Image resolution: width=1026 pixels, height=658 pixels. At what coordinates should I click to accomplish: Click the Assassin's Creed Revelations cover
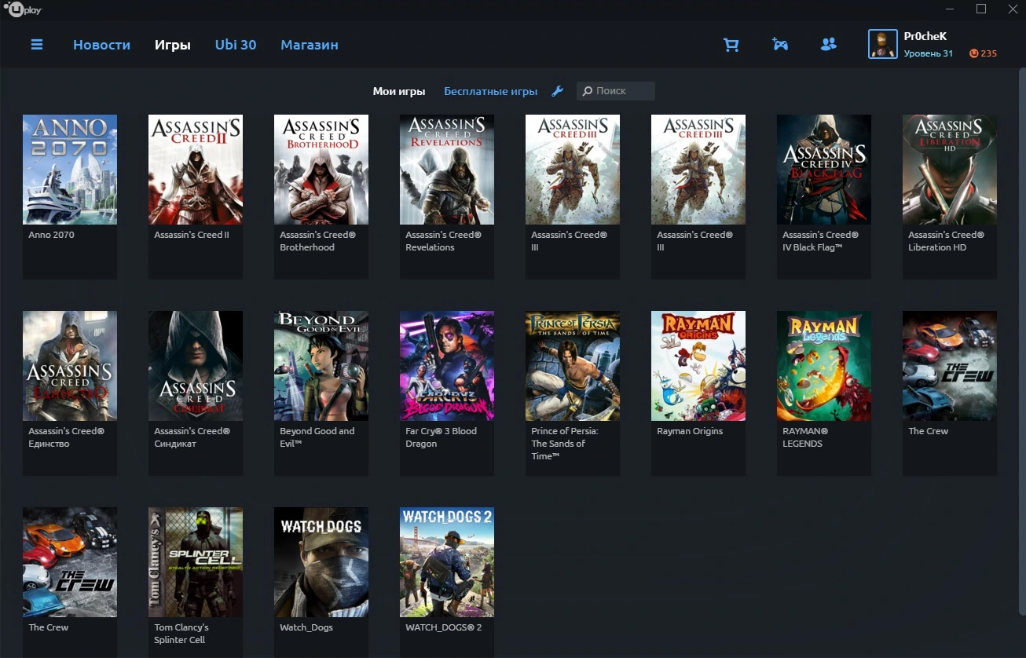(447, 170)
